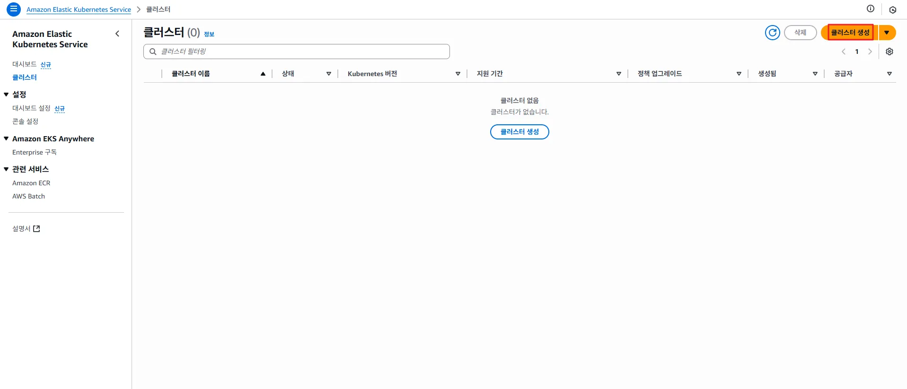Collapse the Amazon EKS Anywhere section
The image size is (907, 389).
click(6, 138)
